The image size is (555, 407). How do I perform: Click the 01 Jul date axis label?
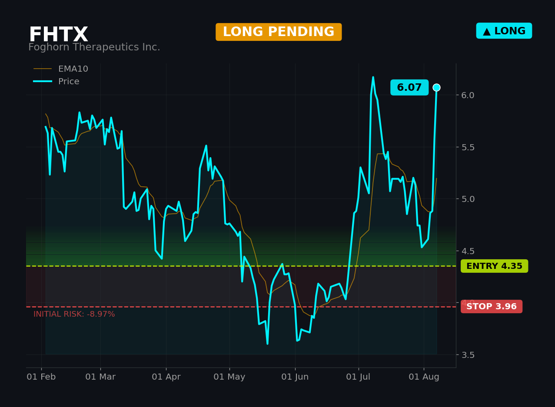click(359, 377)
